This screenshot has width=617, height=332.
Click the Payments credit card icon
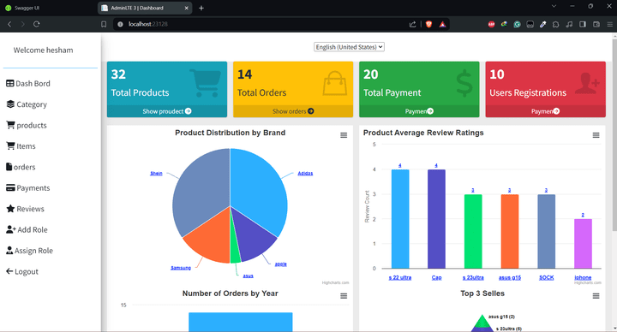[10, 187]
